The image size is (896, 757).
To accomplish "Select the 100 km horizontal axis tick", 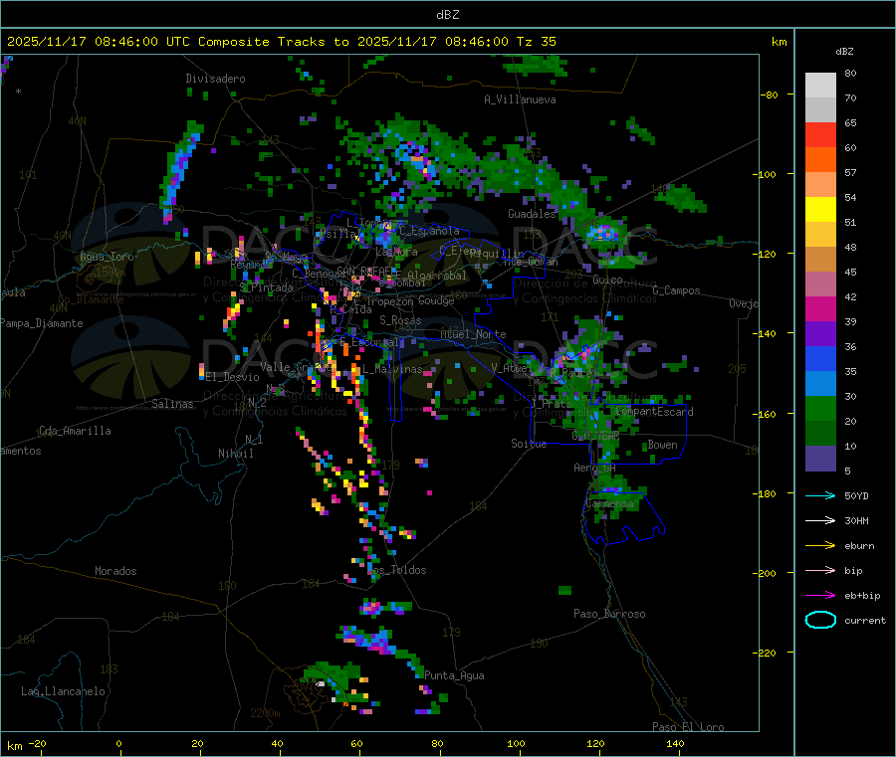I will tap(516, 744).
